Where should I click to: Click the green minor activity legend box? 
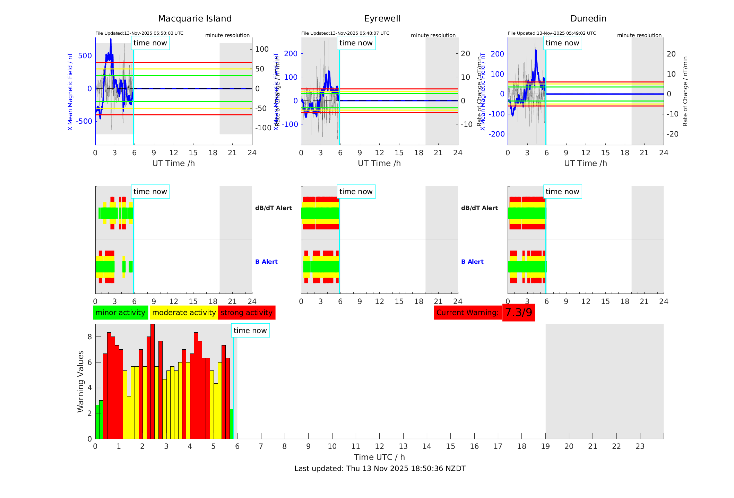click(x=120, y=313)
